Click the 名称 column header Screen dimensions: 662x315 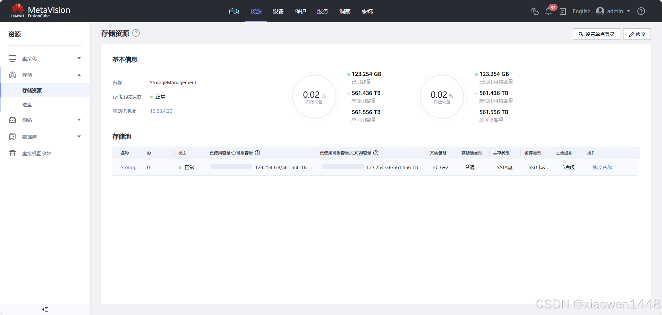pyautogui.click(x=125, y=153)
